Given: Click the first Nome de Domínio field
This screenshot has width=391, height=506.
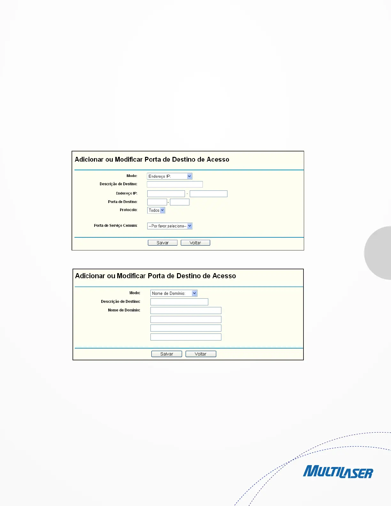Looking at the screenshot, I should pyautogui.click(x=186, y=310).
